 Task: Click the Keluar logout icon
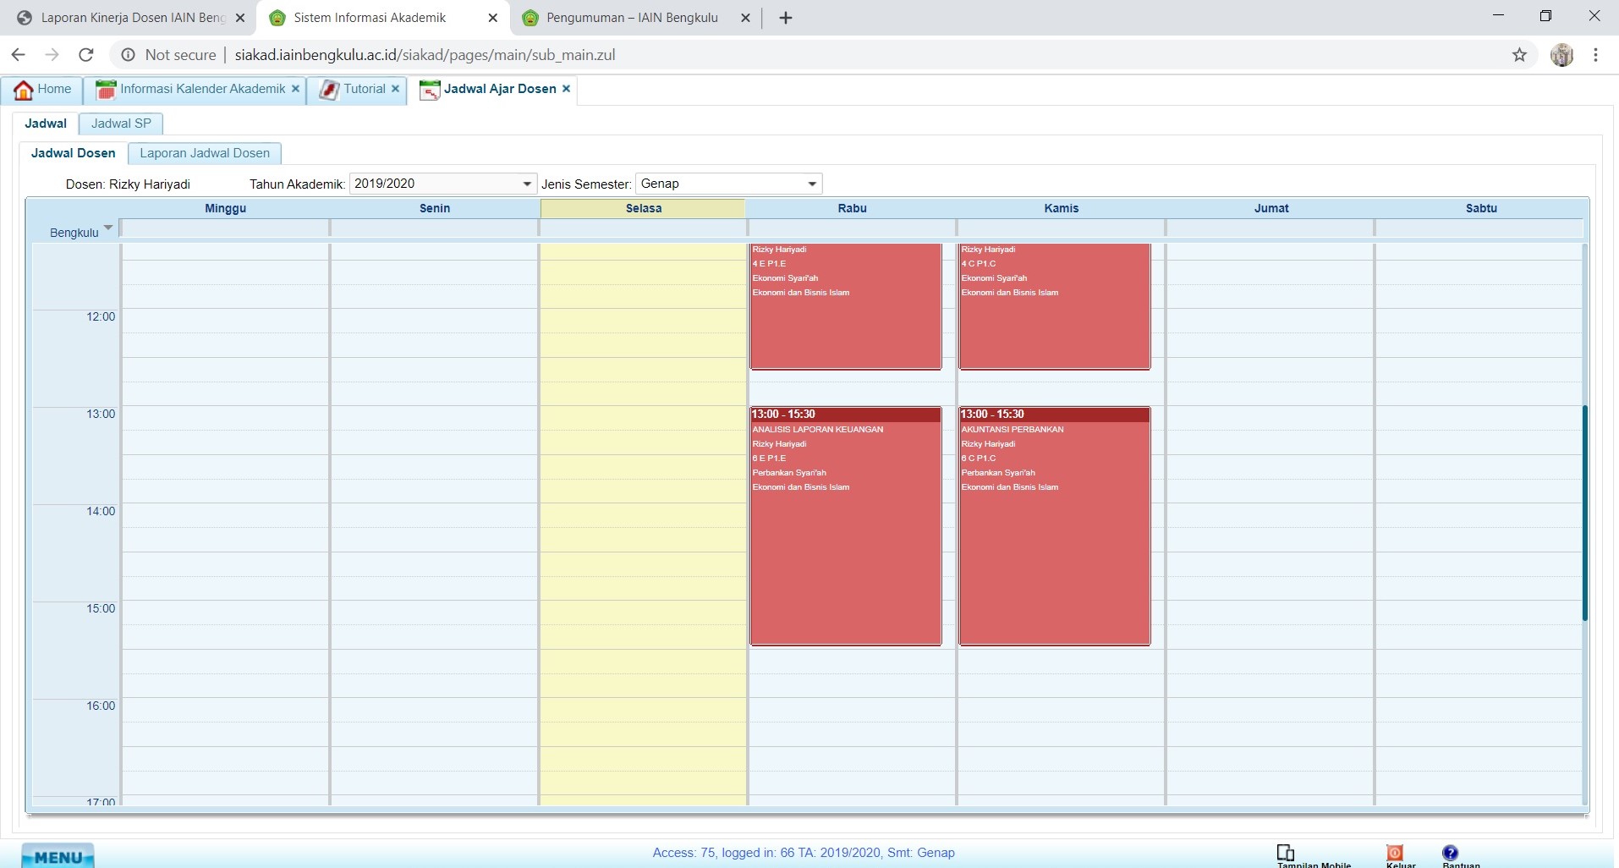click(1395, 852)
